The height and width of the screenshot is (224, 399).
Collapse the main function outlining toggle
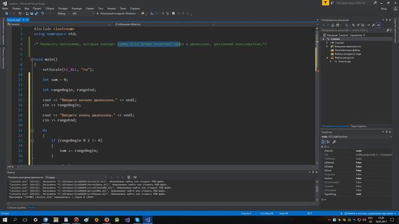pos(32,60)
